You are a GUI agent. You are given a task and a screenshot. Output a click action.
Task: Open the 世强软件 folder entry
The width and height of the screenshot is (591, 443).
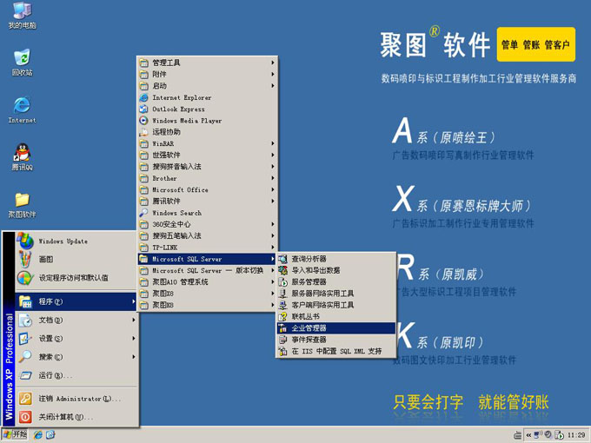(207, 155)
